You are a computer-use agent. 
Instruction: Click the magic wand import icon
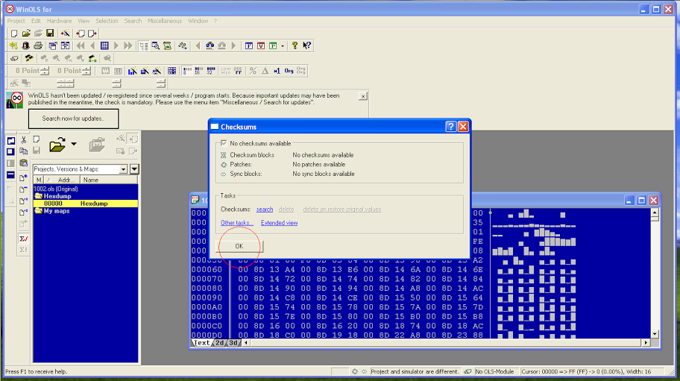click(65, 34)
